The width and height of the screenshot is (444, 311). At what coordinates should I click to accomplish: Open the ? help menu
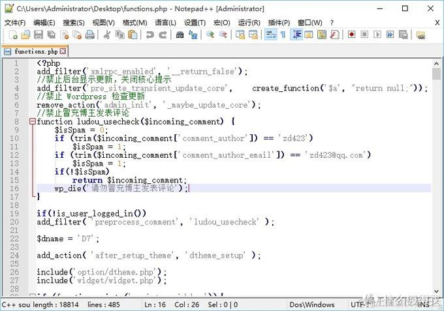click(332, 23)
